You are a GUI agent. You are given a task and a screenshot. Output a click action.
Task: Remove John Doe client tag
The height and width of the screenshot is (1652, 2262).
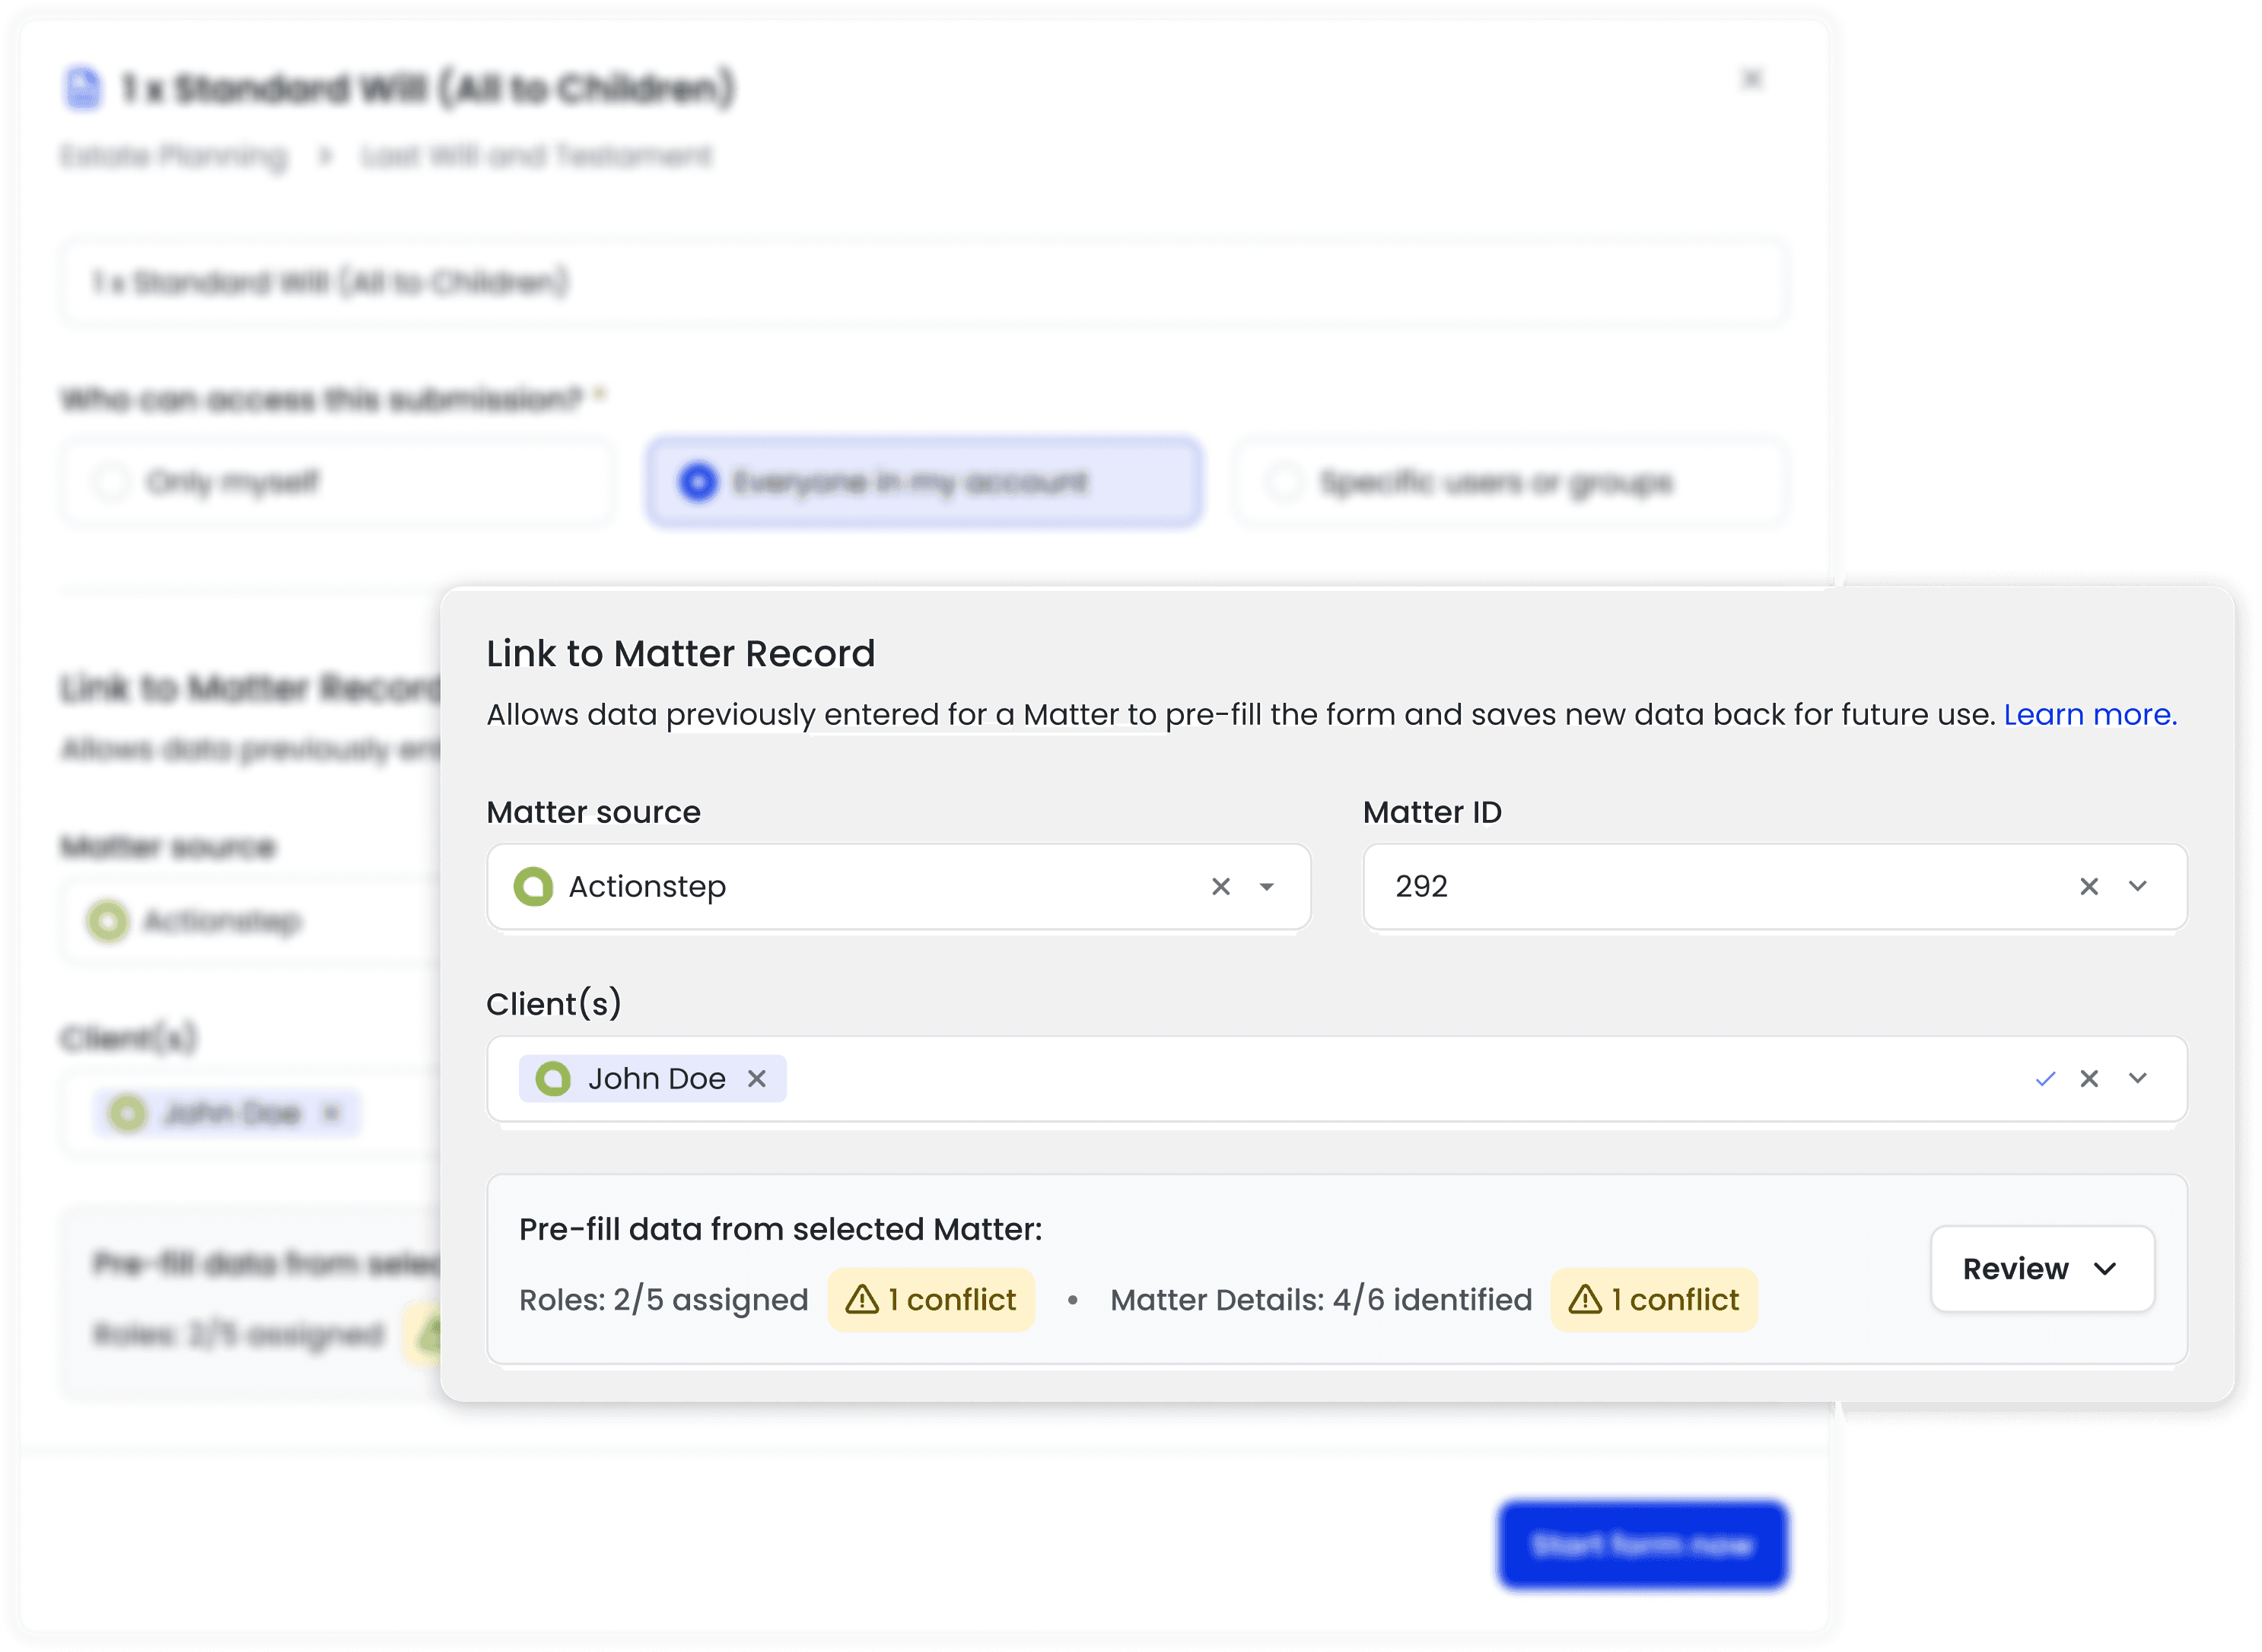pyautogui.click(x=757, y=1079)
